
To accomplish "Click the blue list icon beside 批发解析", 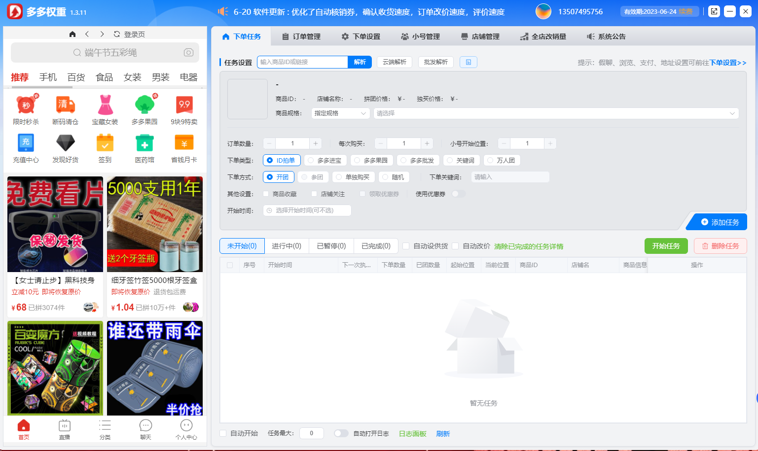I will coord(469,62).
